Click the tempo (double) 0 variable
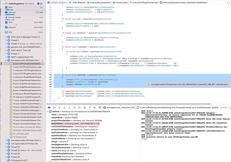The width and height of the screenshot is (231, 162). [x=60, y=142]
